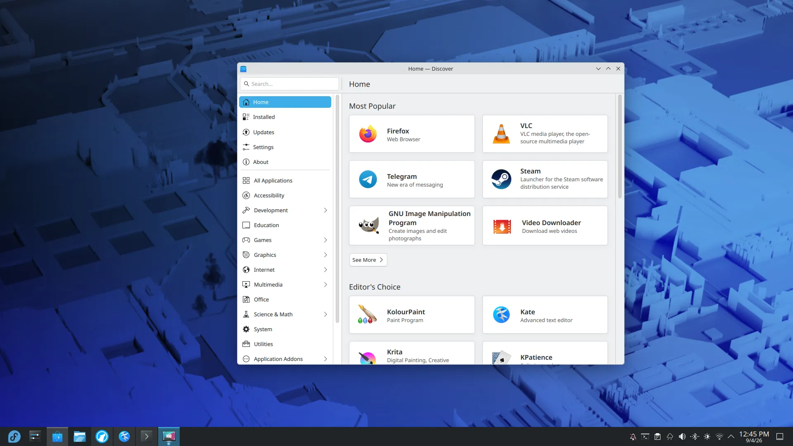Click the clipboard tray icon

(x=658, y=437)
